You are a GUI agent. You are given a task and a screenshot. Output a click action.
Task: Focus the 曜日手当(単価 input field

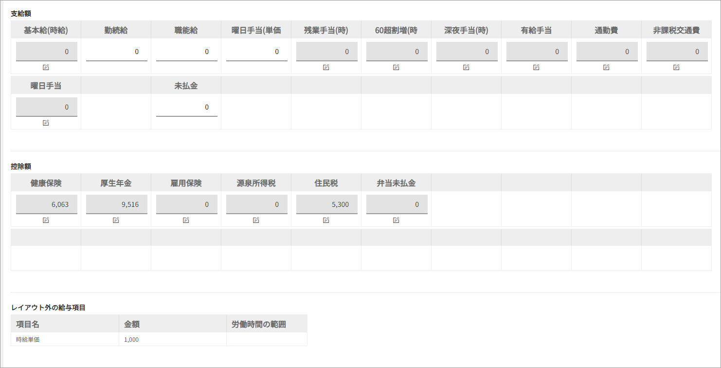(257, 52)
